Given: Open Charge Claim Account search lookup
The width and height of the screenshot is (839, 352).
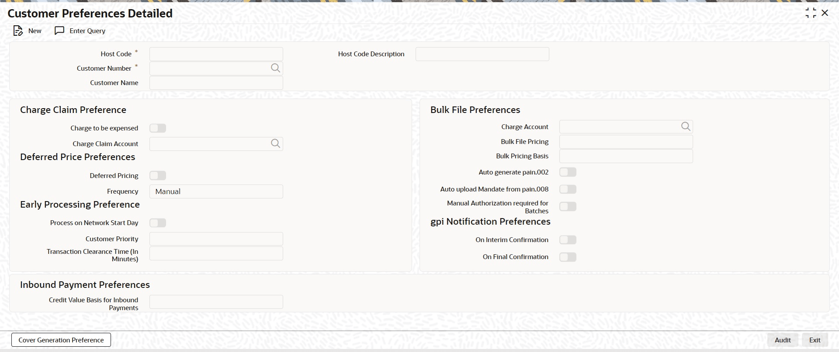Looking at the screenshot, I should point(275,144).
